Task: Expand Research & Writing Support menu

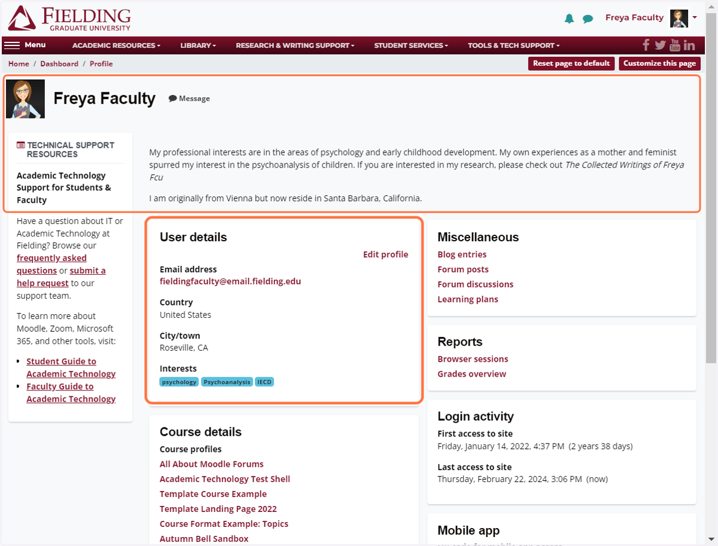Action: click(x=295, y=45)
